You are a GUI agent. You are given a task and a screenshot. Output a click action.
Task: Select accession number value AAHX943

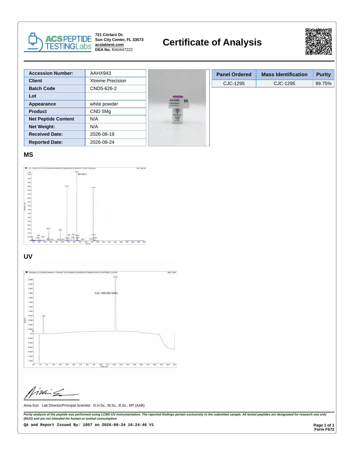point(101,73)
